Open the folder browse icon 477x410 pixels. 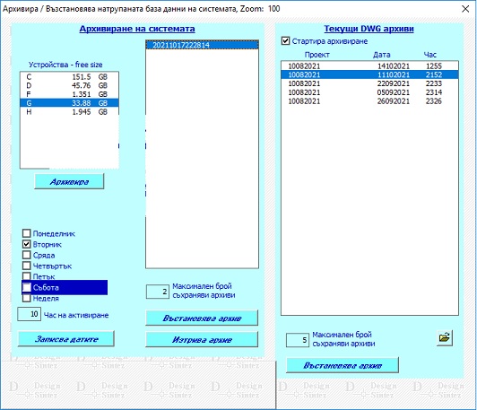[445, 338]
